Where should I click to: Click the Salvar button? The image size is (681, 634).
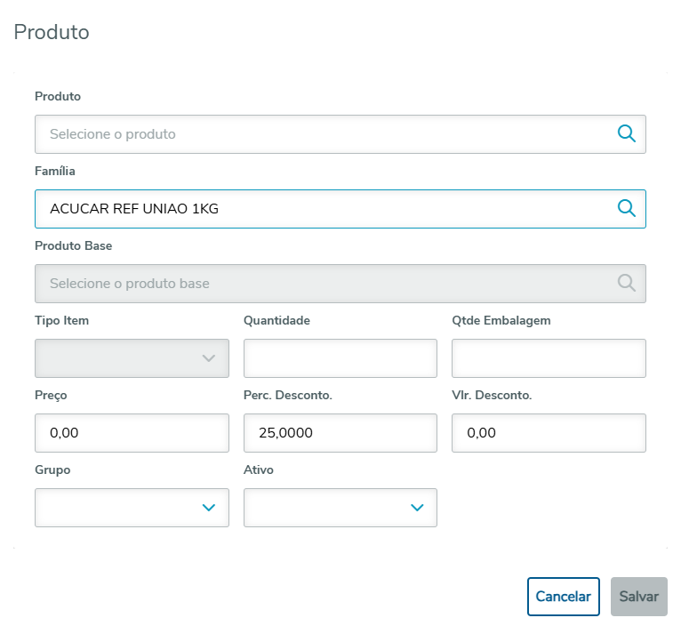(638, 597)
